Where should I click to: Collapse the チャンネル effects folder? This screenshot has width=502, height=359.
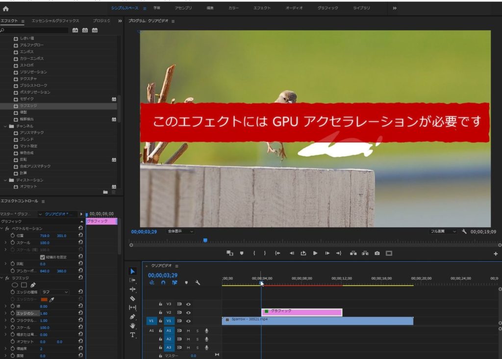click(5, 126)
